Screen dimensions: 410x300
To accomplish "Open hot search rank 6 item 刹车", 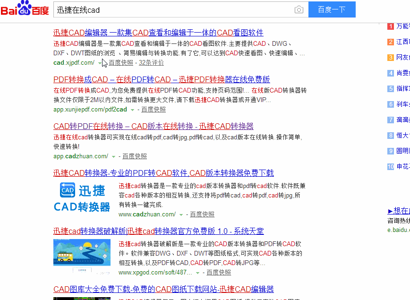I will pos(403,104).
